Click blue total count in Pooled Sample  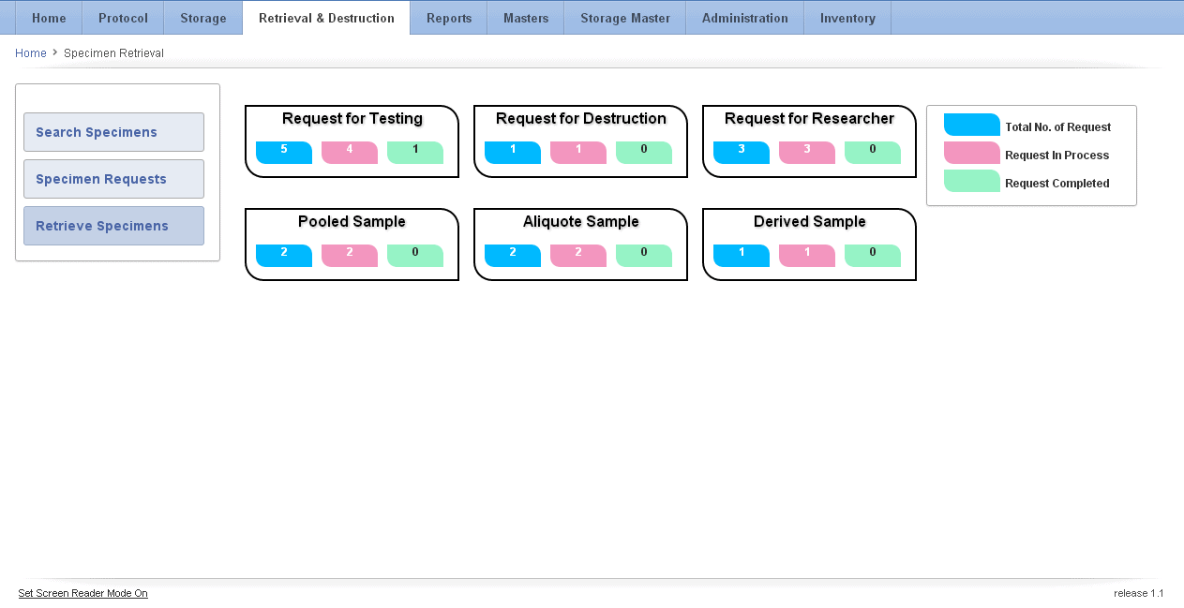coord(283,255)
